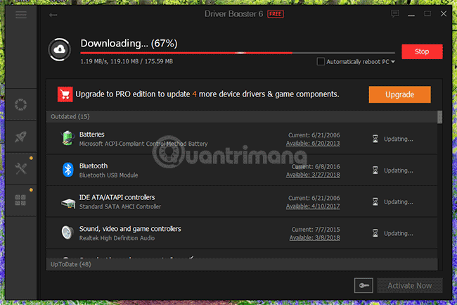Click the Current: 7/7/2015 date text
This screenshot has height=305, width=457.
pos(316,230)
